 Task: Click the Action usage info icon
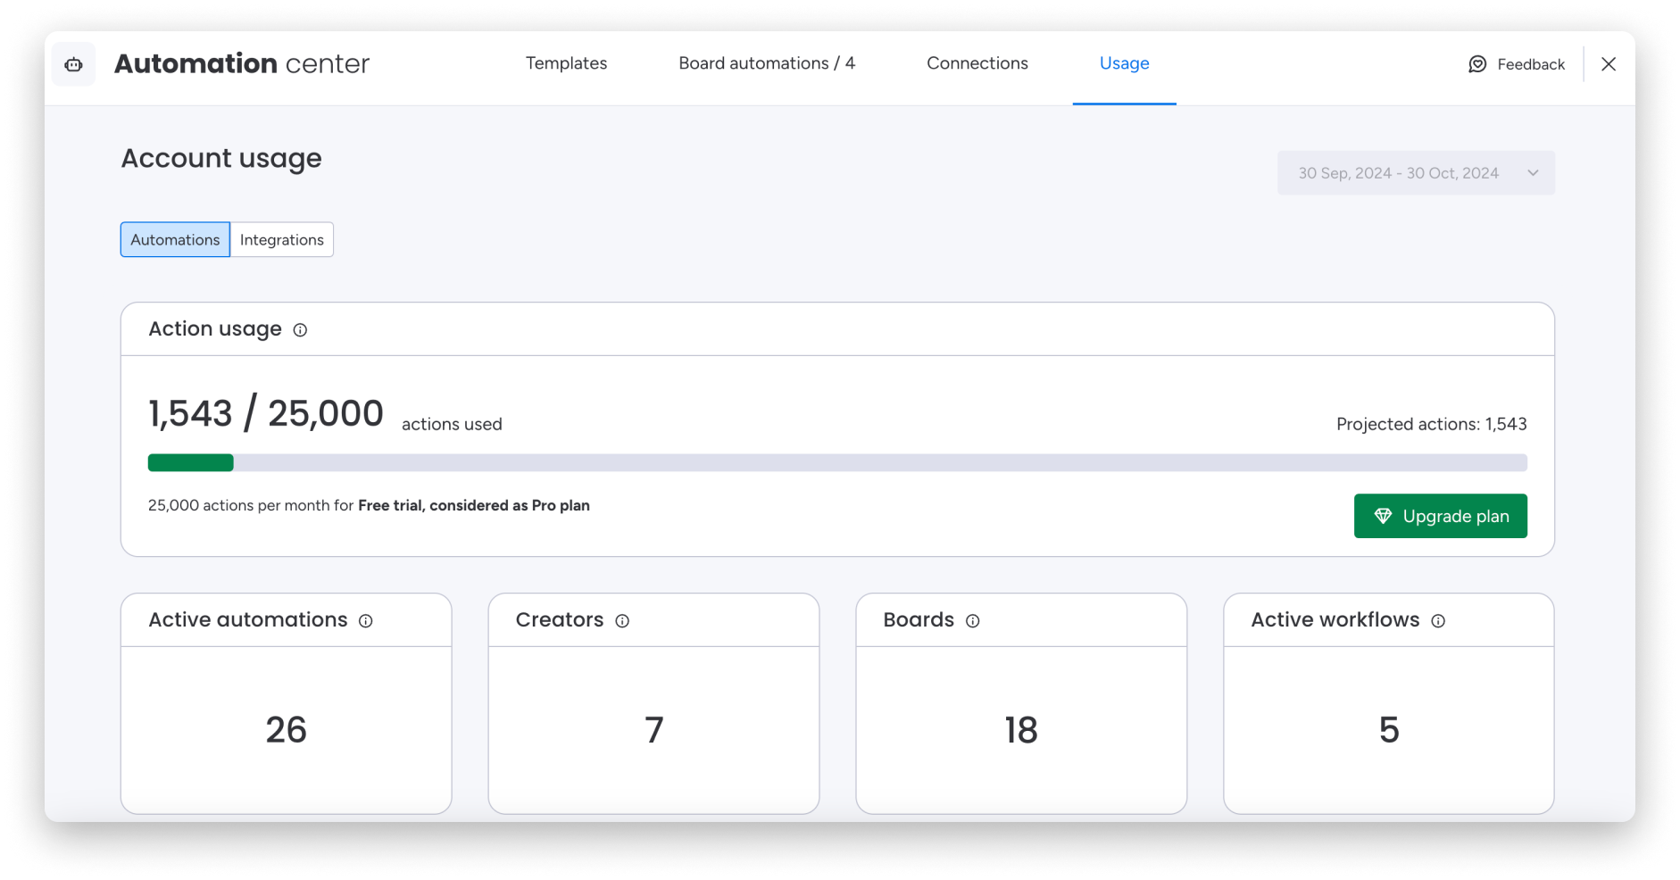300,329
